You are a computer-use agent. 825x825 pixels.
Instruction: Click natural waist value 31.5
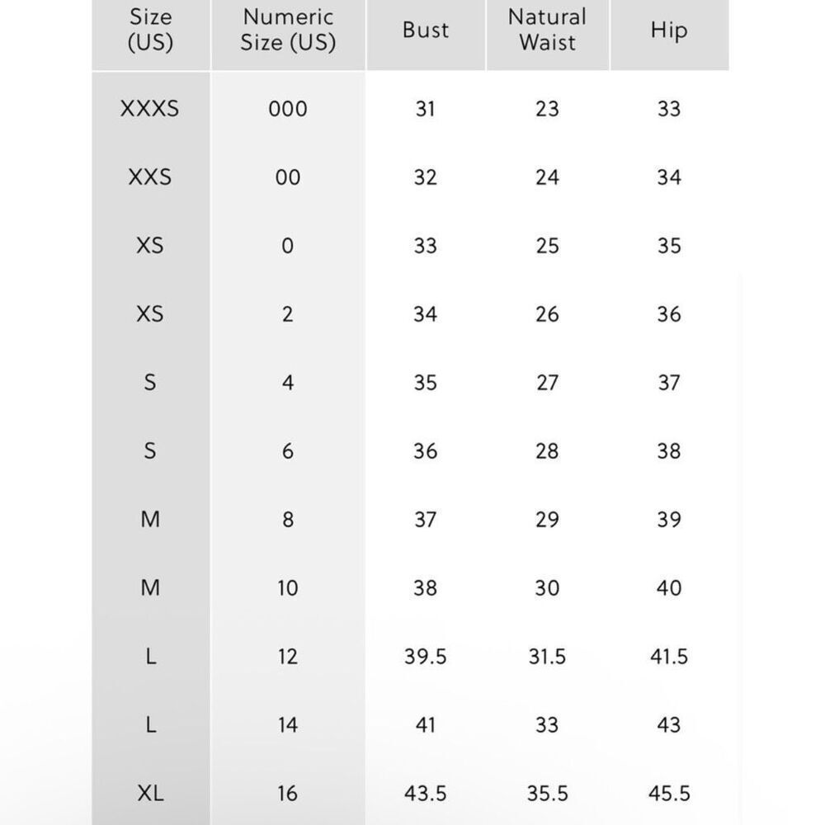click(x=547, y=656)
